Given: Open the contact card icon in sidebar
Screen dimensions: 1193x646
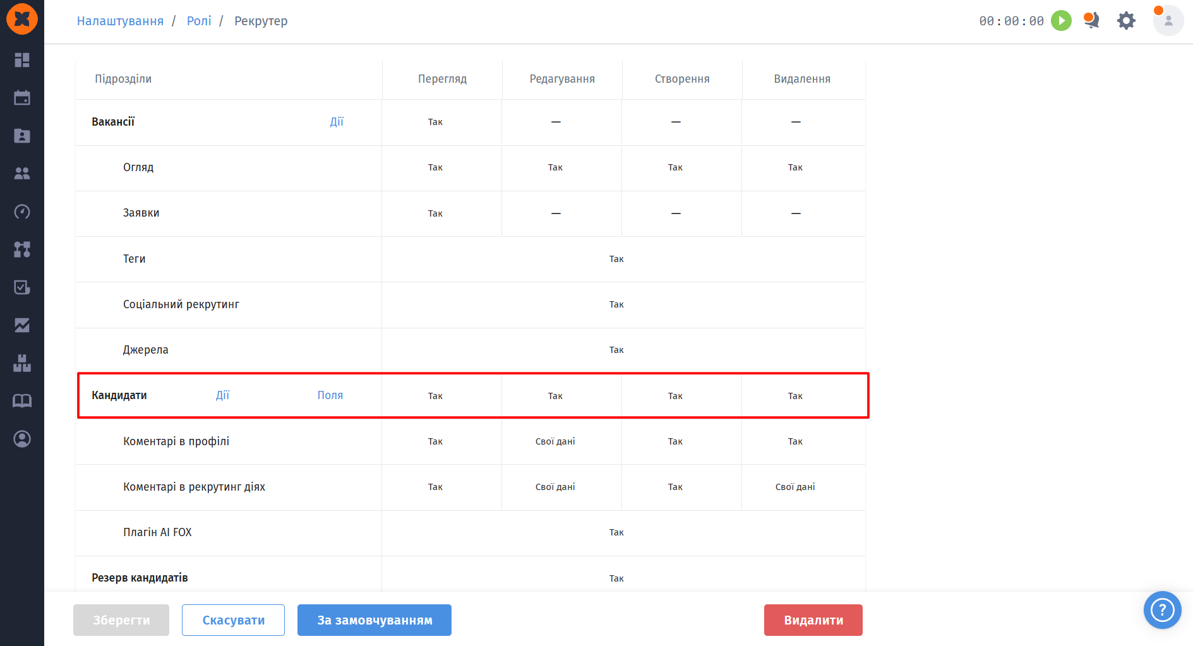Looking at the screenshot, I should (22, 136).
